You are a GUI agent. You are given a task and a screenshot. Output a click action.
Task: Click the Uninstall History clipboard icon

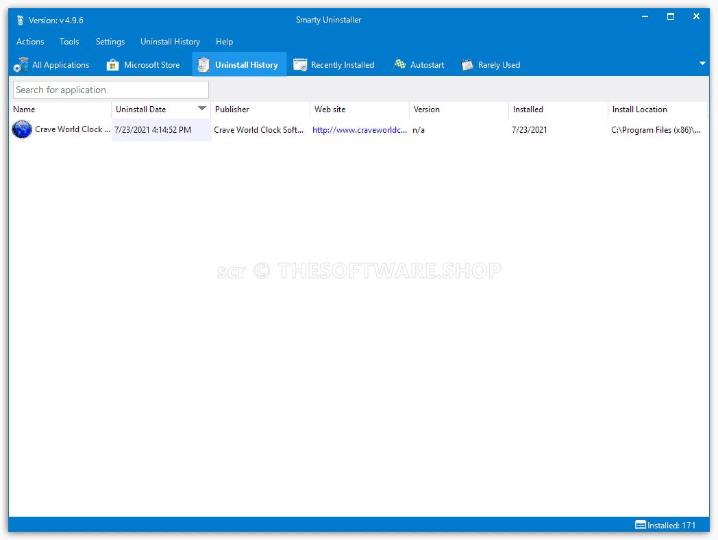click(x=203, y=65)
